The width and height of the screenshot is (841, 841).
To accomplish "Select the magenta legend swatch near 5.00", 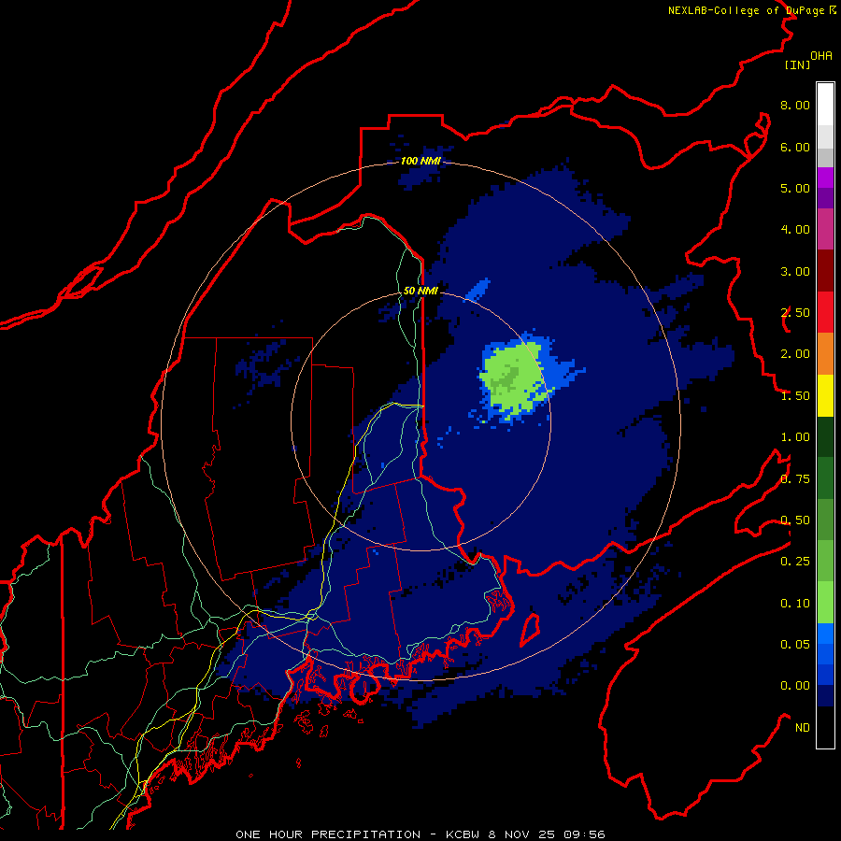I will [825, 178].
